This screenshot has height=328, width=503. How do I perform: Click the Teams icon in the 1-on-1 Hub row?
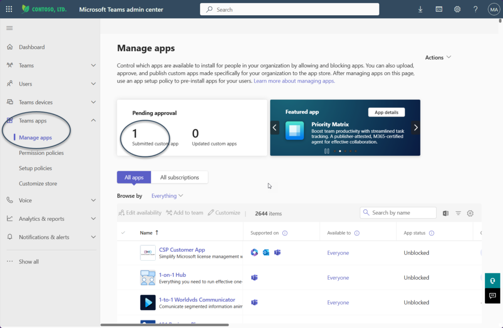pyautogui.click(x=254, y=277)
